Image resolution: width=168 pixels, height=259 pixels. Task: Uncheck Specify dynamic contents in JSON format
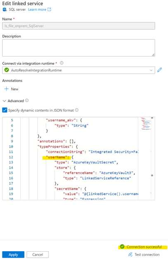click(5, 110)
